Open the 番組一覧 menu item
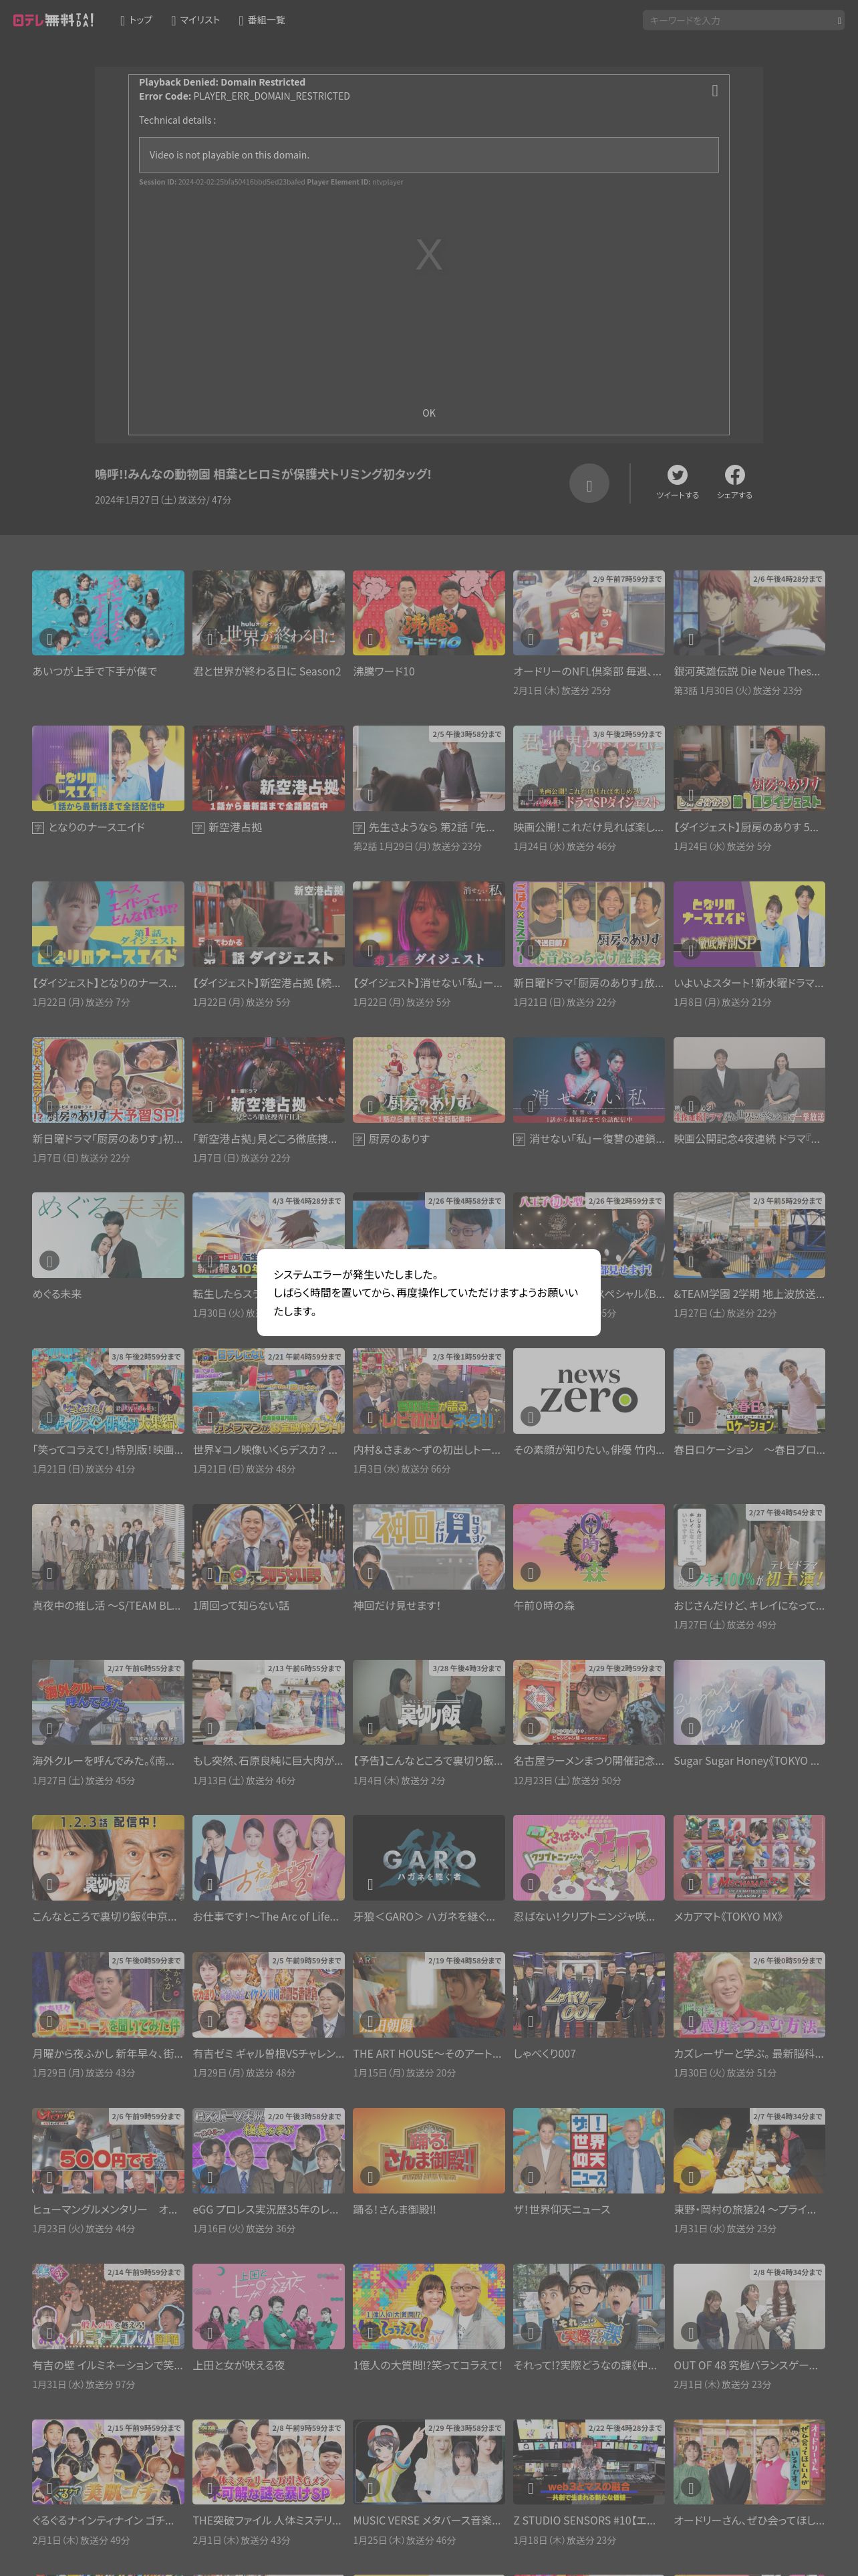 point(262,20)
